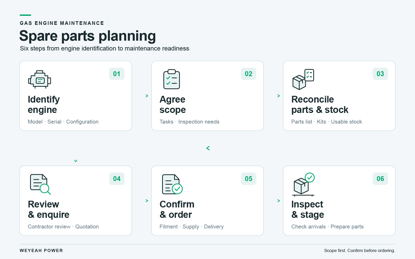415x259 pixels.
Task: Click the arrow between Confirm & order and Inspect & stage
Action: click(x=279, y=201)
